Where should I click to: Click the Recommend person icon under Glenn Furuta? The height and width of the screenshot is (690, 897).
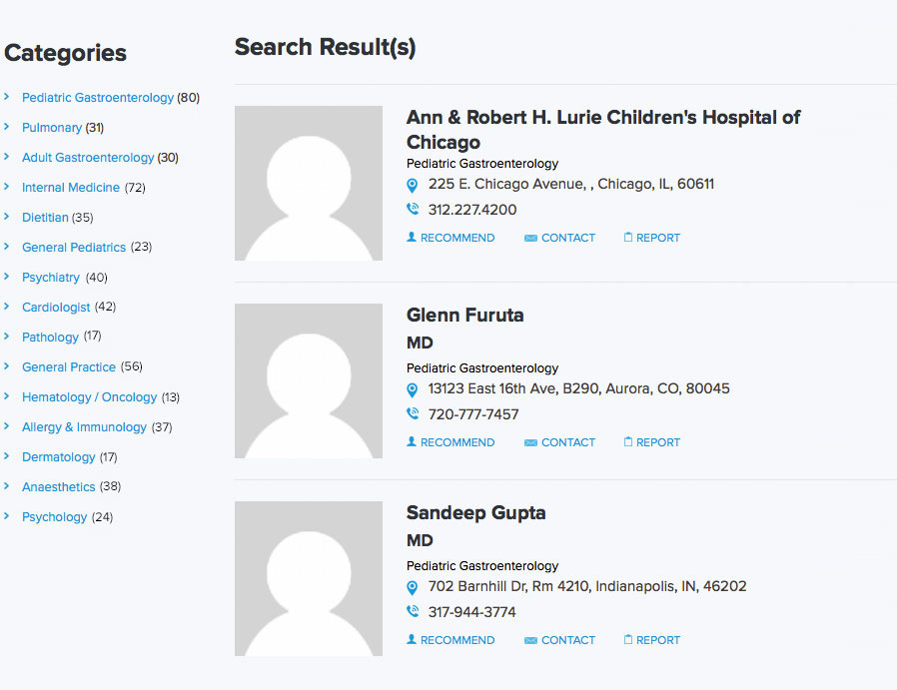[412, 441]
